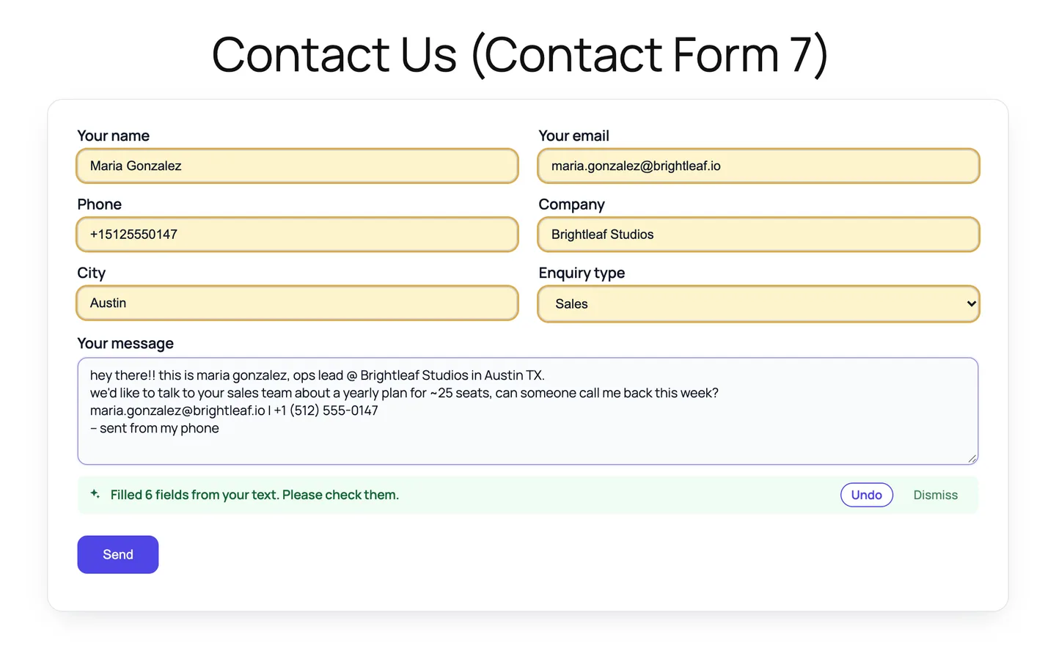Image resolution: width=1056 pixels, height=648 pixels.
Task: Click the message box resize handle corner
Action: pos(972,458)
